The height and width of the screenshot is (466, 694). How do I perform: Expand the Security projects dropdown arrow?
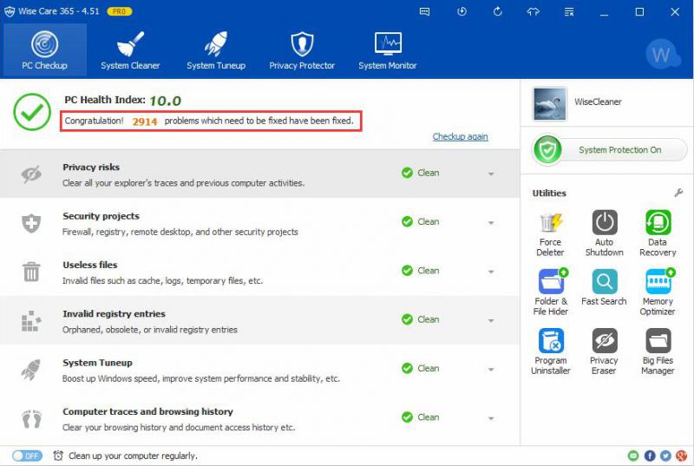coord(491,223)
